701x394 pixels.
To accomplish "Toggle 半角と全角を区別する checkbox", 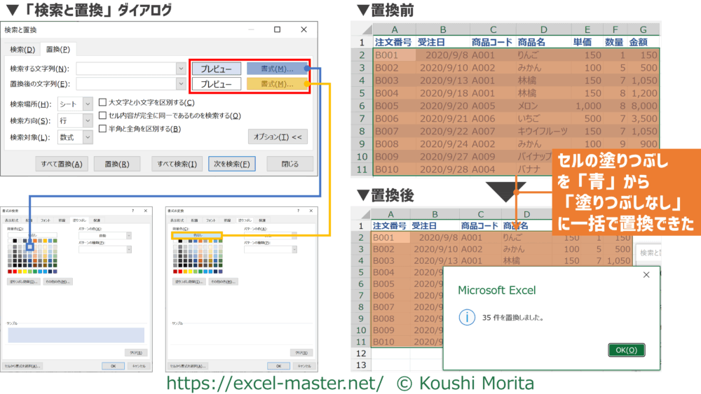I will 103,129.
